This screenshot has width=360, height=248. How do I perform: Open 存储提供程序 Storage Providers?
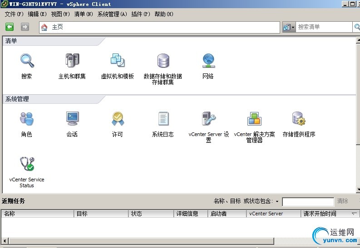pyautogui.click(x=299, y=124)
